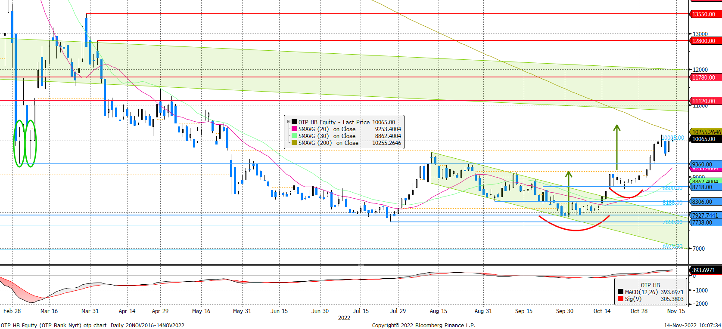The height and width of the screenshot is (329, 722).
Task: Click the blue 8306.00 price level tag
Action: [705, 202]
